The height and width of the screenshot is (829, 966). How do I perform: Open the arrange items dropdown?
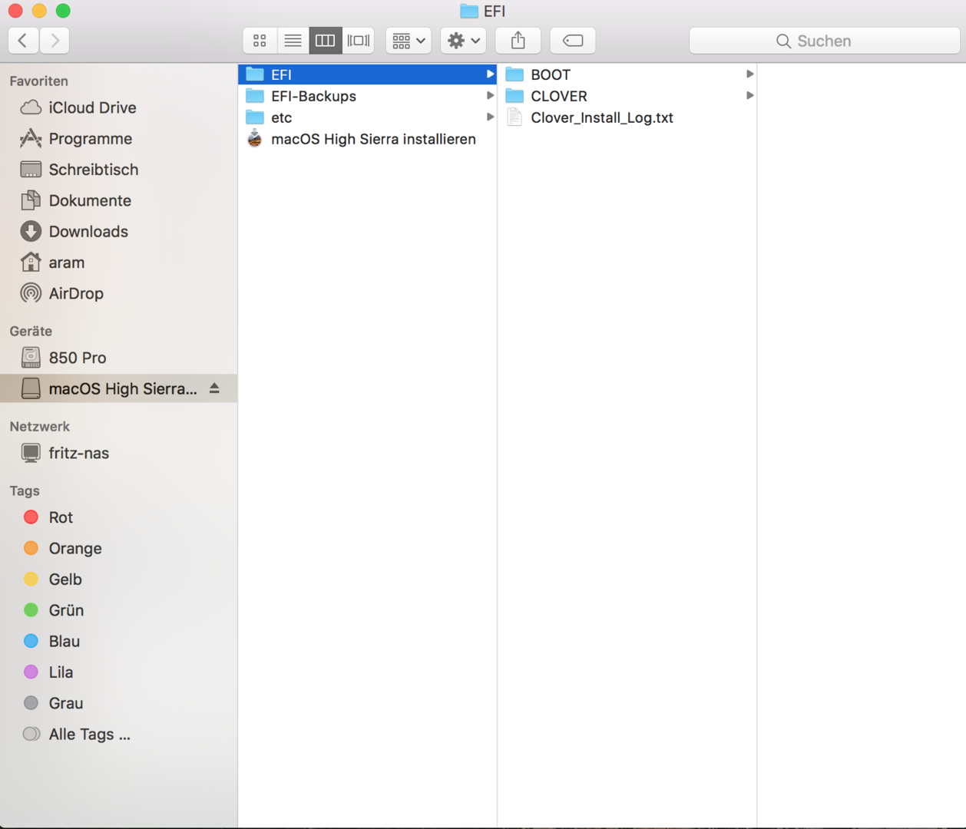(x=409, y=41)
